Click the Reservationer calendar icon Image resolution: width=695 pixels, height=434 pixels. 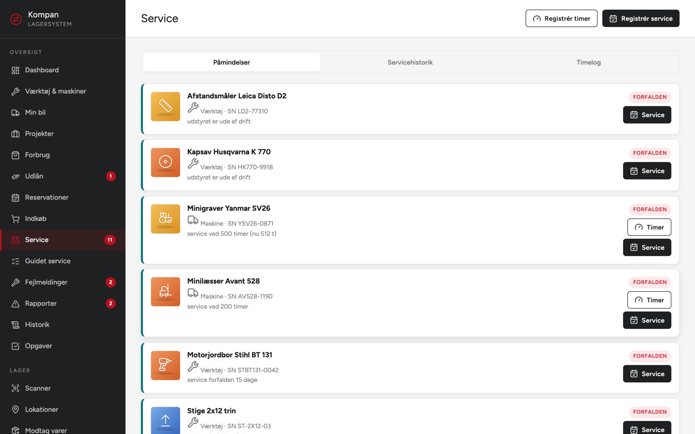(x=15, y=198)
